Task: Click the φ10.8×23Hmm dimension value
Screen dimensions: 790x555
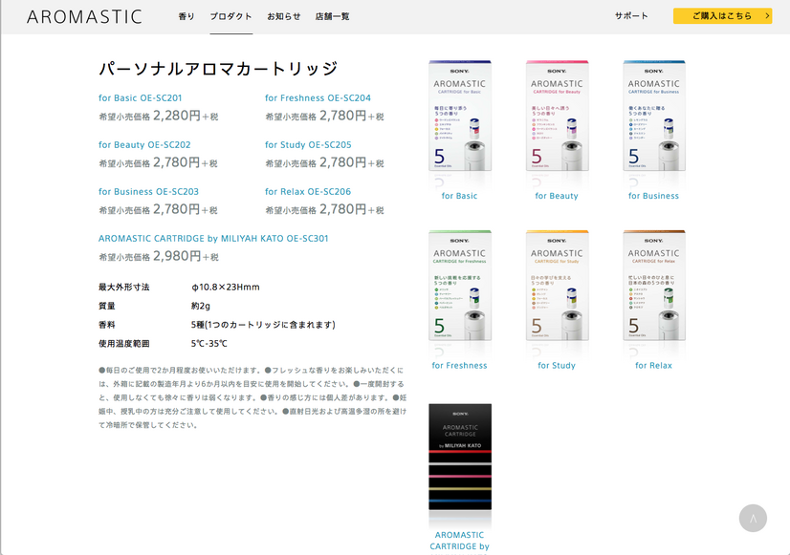Action: pos(225,288)
